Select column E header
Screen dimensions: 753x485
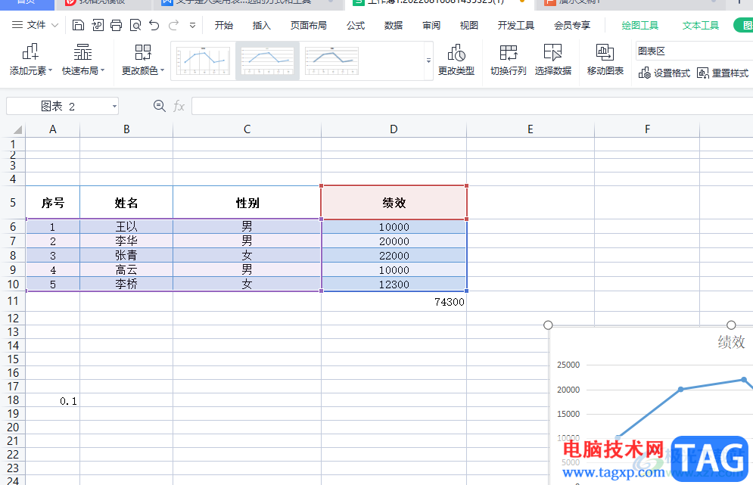(531, 129)
